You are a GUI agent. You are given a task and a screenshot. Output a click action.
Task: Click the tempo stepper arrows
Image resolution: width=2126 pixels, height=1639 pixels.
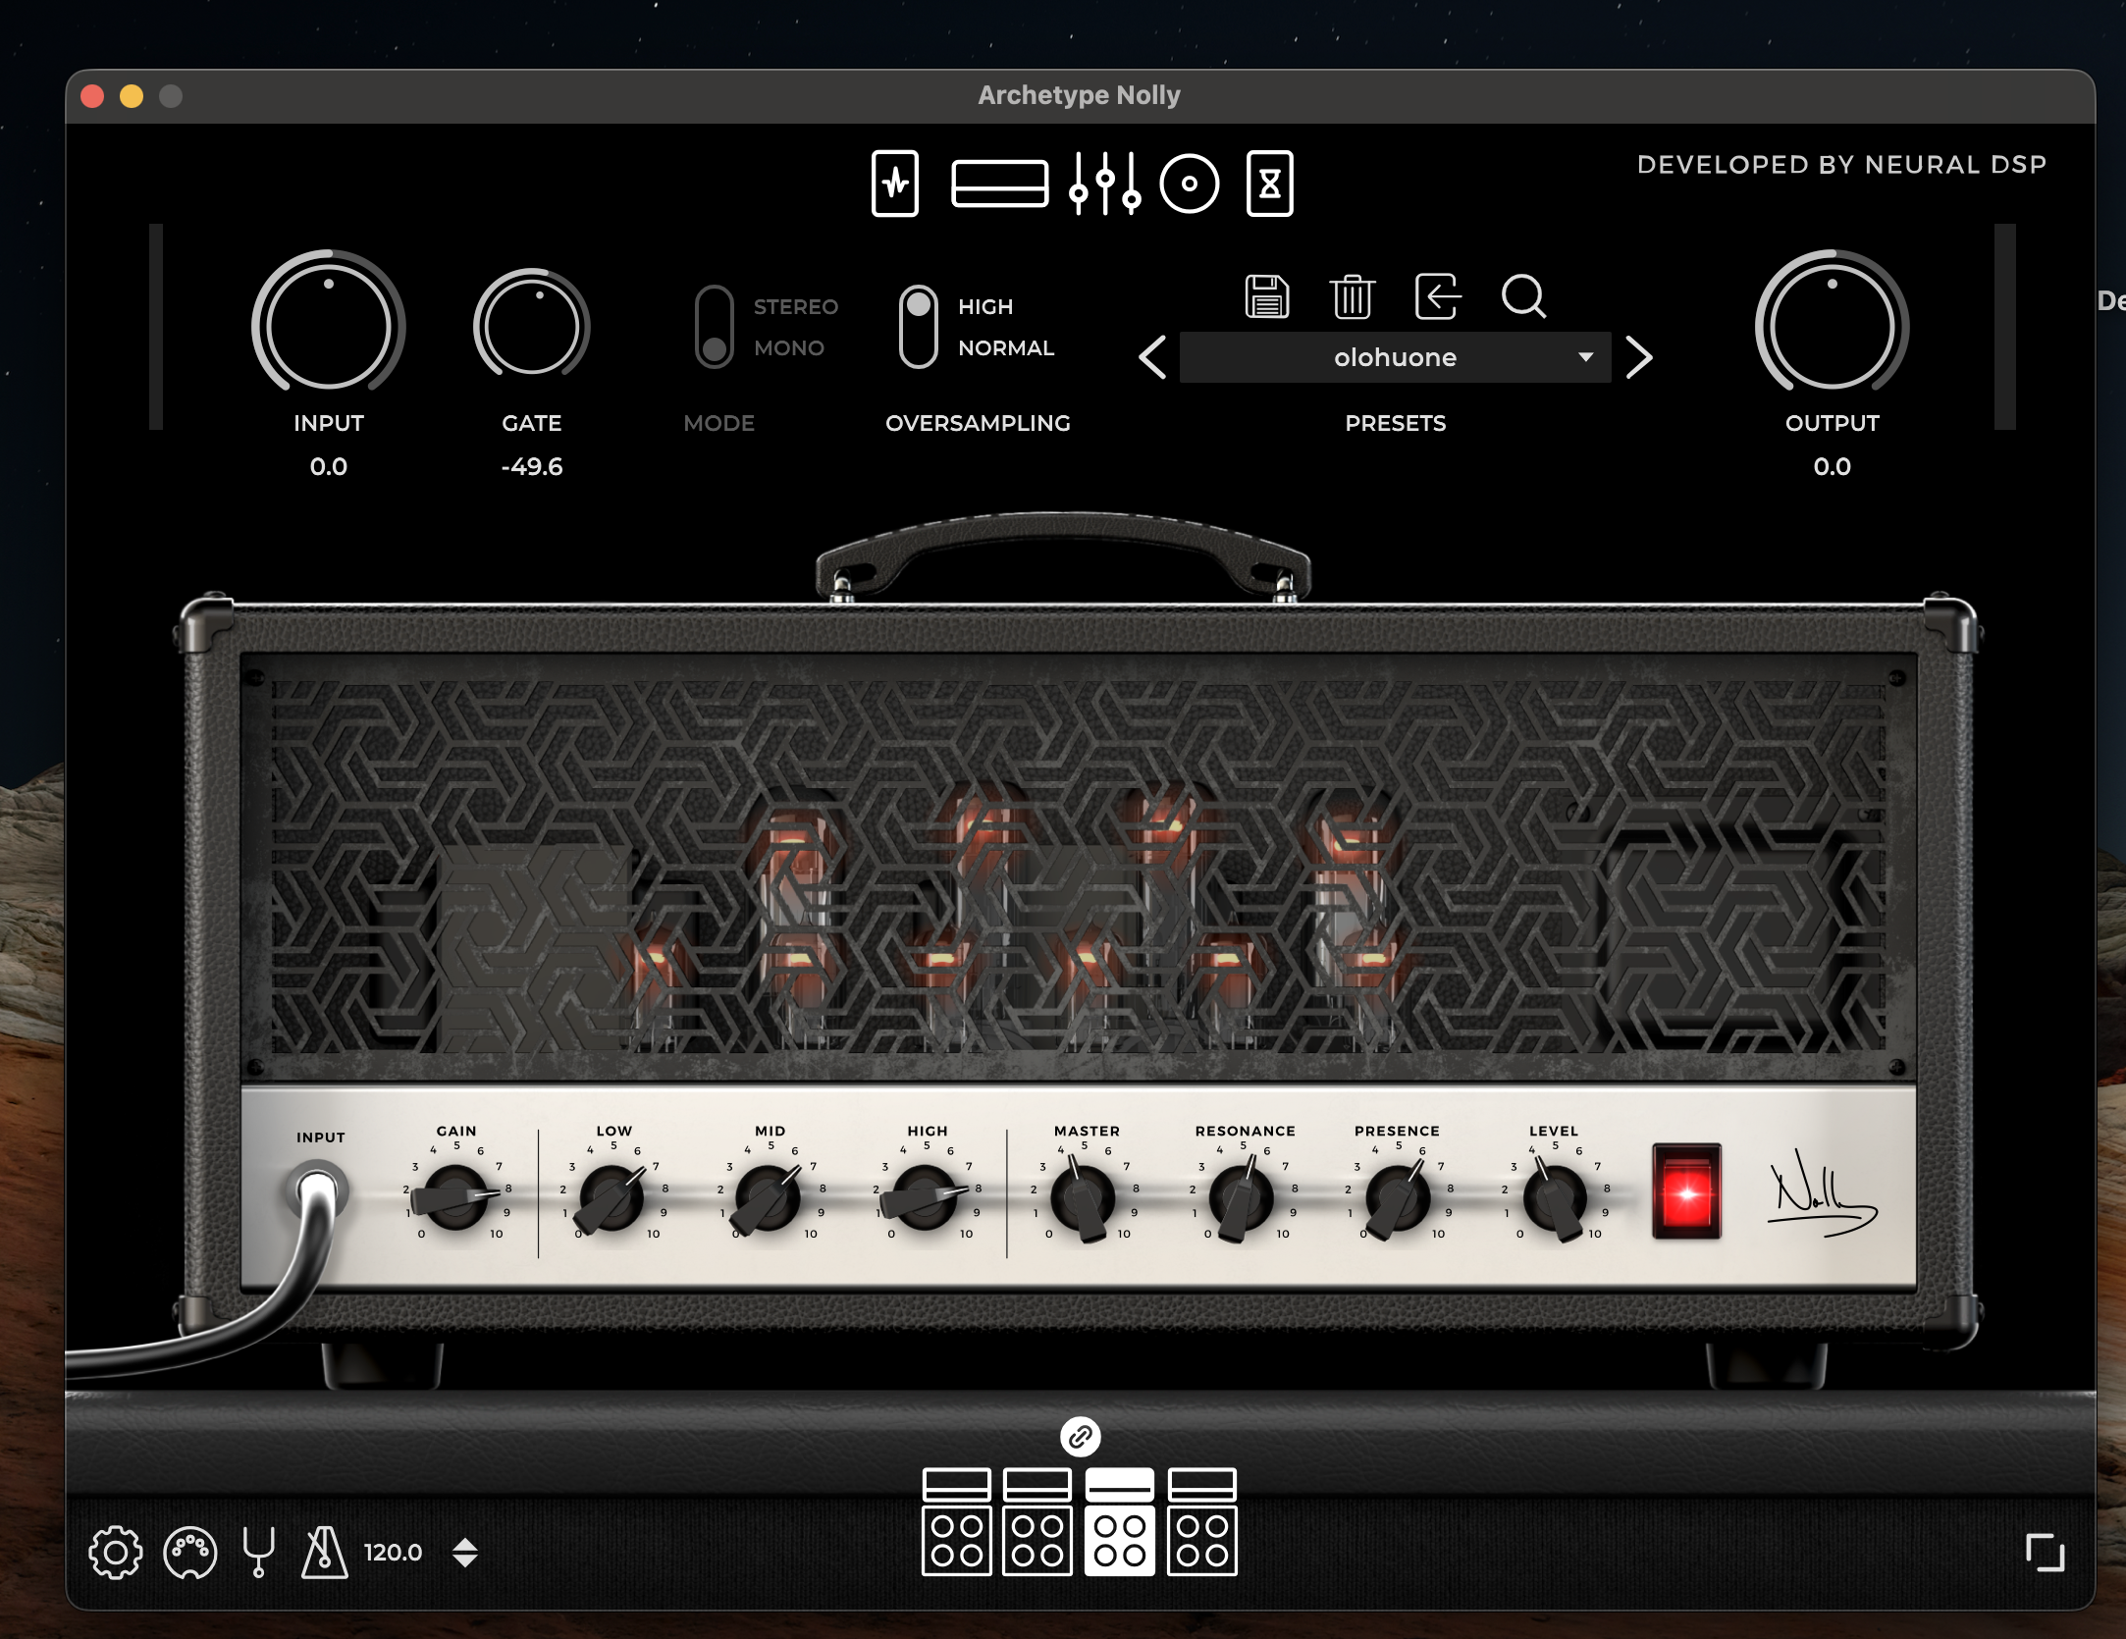[464, 1552]
